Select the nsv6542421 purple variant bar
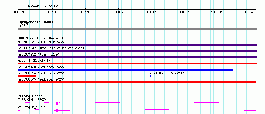The image size is (265, 114). click(137, 45)
